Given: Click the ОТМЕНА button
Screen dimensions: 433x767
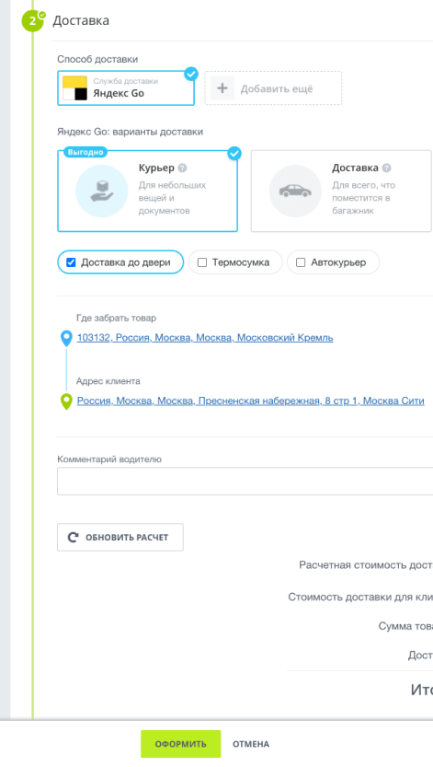Looking at the screenshot, I should click(251, 744).
